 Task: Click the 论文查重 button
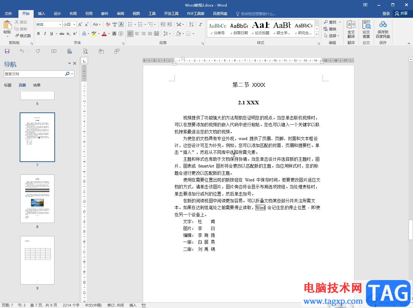coord(366,29)
